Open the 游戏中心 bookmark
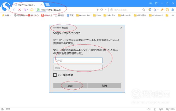This screenshot has height=111, width=176. click(33, 15)
